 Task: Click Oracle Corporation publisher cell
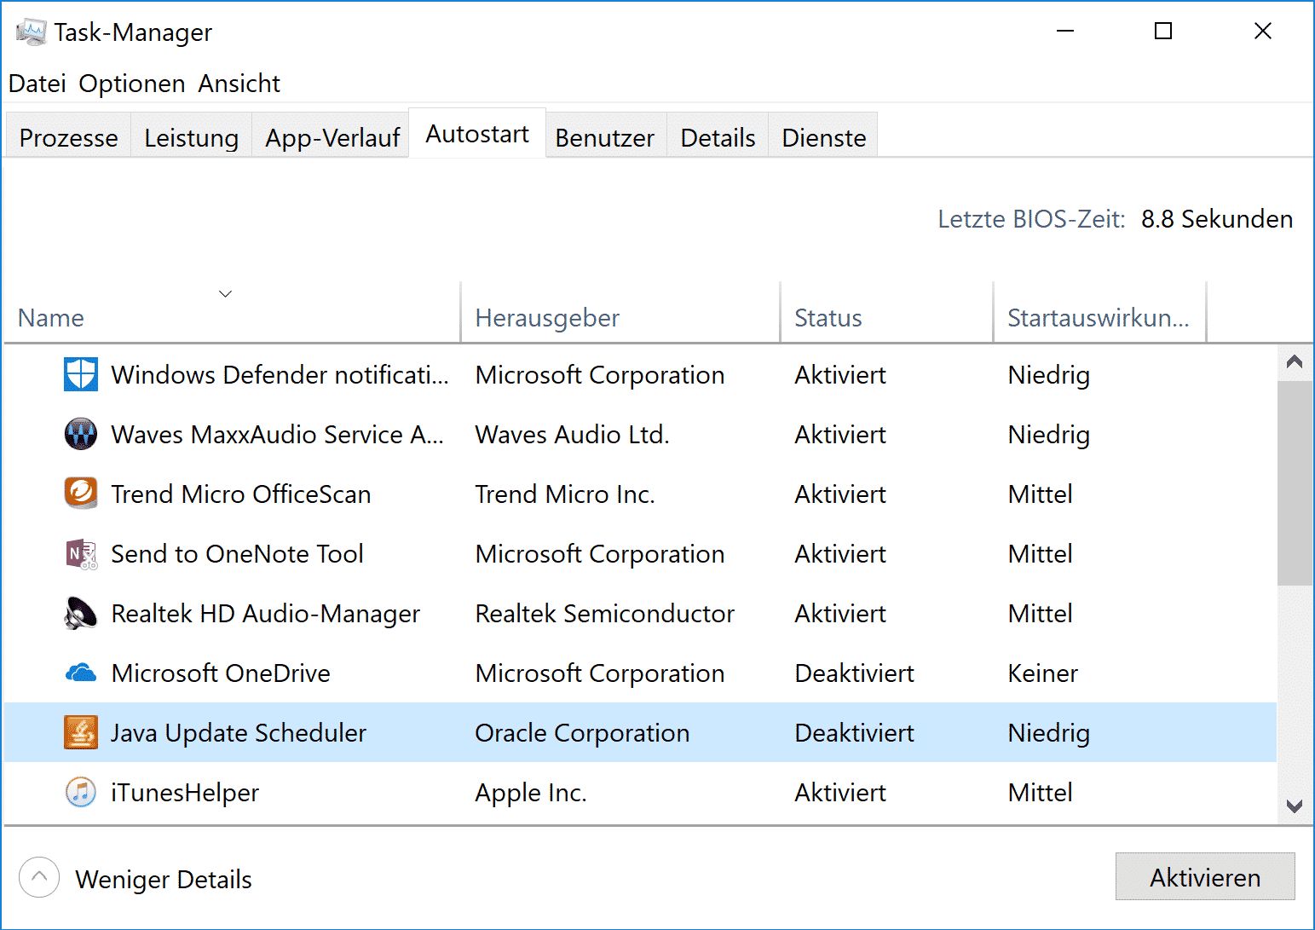tap(582, 733)
